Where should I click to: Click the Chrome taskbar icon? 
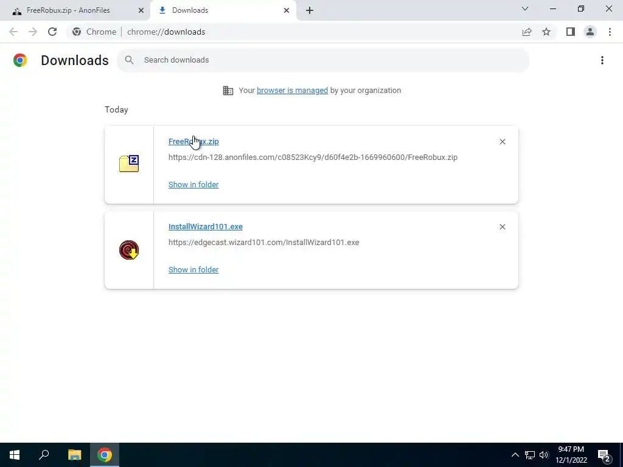point(105,455)
